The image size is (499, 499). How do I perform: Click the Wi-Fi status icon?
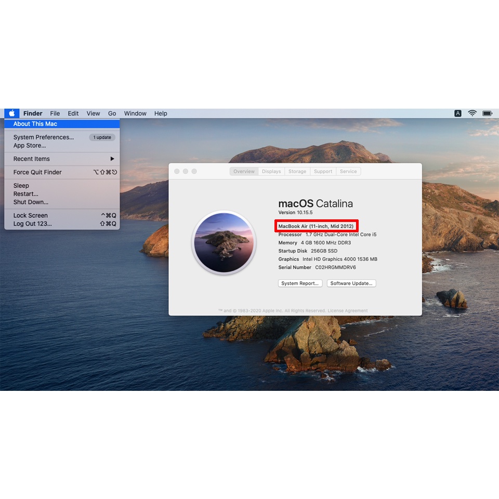click(x=472, y=113)
